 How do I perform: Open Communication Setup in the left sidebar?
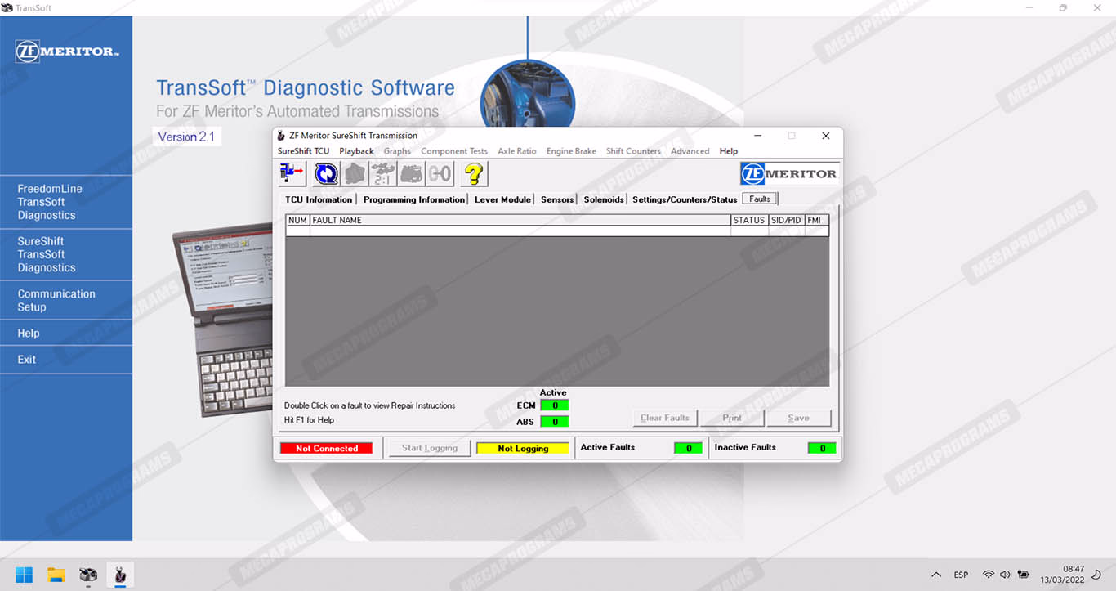(x=56, y=300)
